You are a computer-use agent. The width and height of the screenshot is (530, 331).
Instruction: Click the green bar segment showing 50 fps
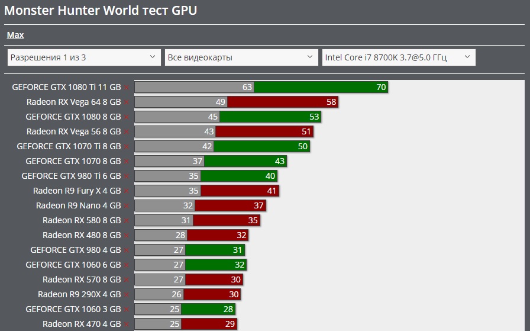tap(261, 146)
